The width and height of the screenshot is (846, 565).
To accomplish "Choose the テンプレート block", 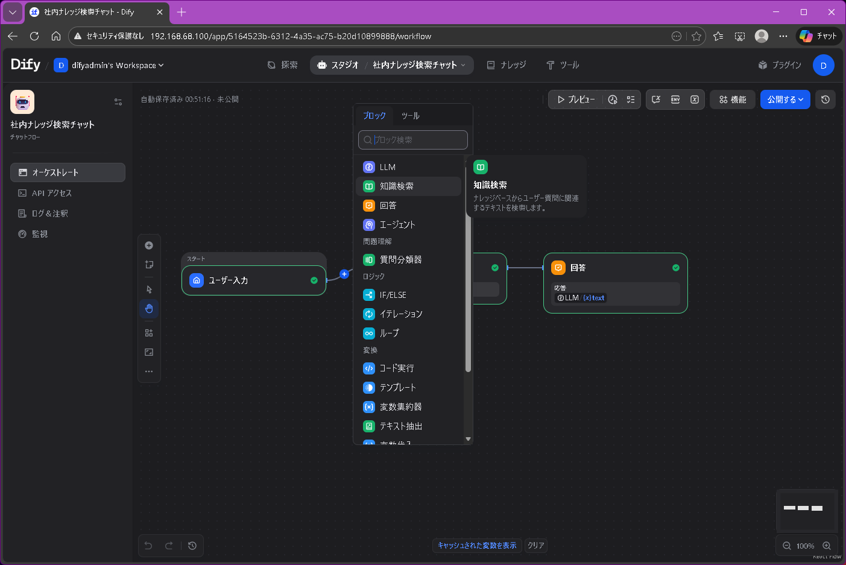I will pos(408,388).
